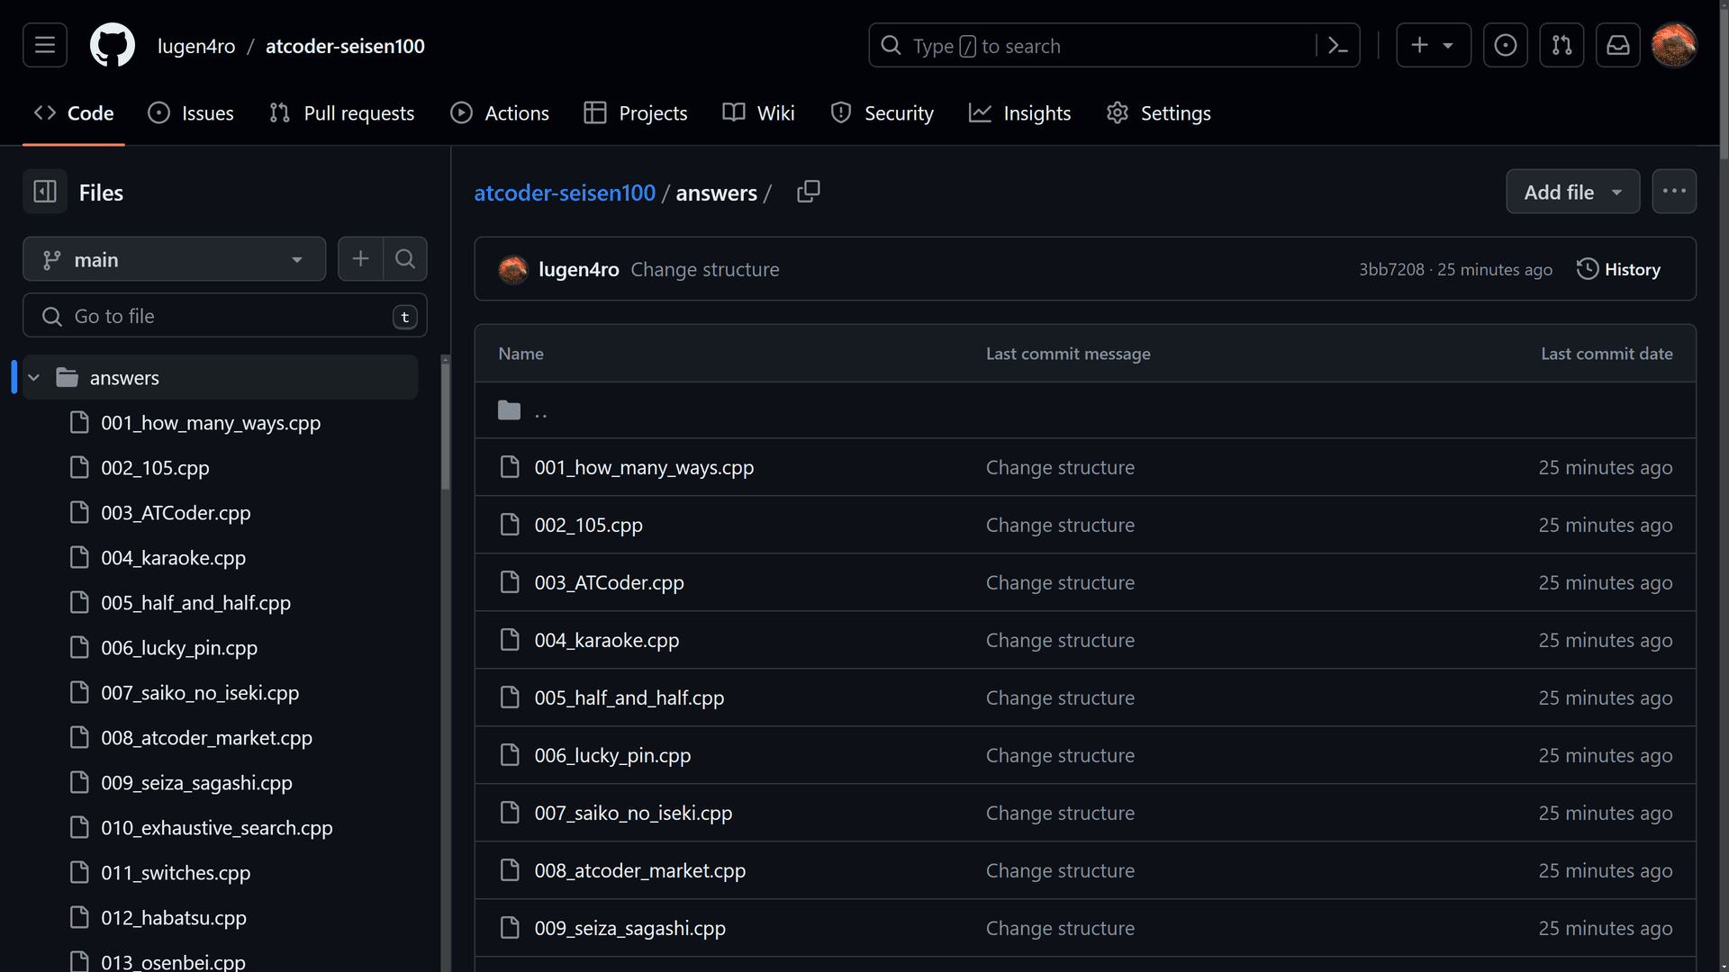Switch to the Wiki tab

[758, 113]
